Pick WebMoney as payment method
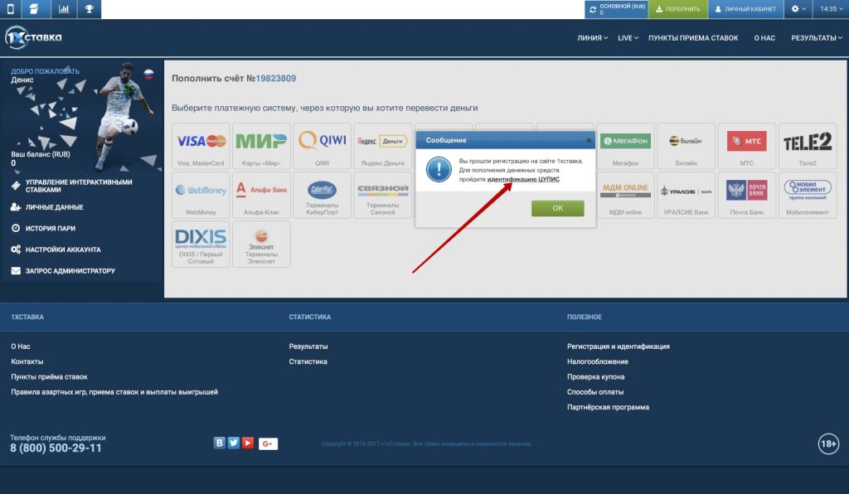This screenshot has height=494, width=849. [201, 195]
